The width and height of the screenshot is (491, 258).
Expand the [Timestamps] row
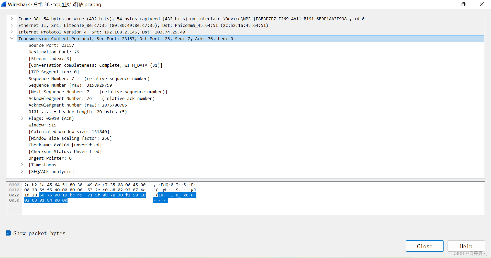click(x=22, y=165)
